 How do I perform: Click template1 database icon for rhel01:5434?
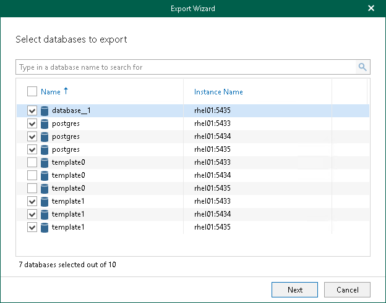pyautogui.click(x=45, y=214)
